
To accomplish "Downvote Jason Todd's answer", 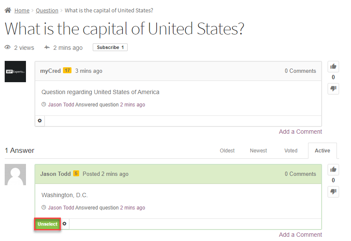I will [x=333, y=192].
